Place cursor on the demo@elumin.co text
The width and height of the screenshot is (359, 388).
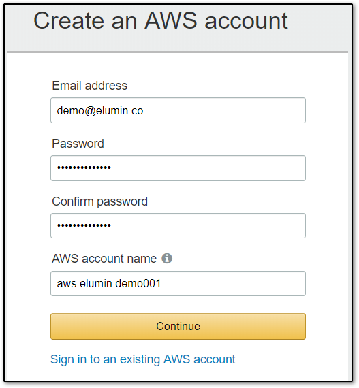point(100,111)
